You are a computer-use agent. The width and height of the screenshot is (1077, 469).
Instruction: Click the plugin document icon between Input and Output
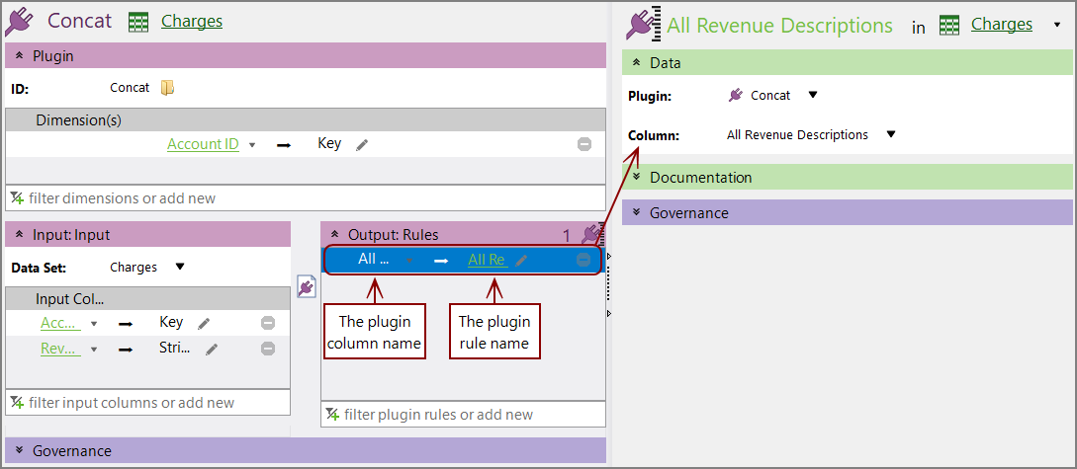(307, 286)
